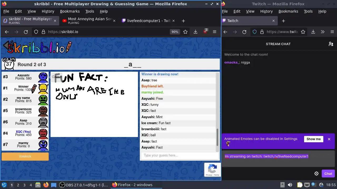
Task: Open the OBS 27.0.1 taskbar entry
Action: [x=84, y=185]
